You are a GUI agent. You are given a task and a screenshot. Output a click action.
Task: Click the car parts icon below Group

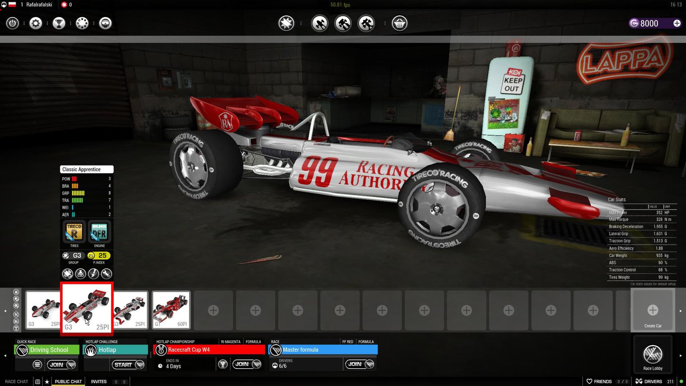click(67, 274)
